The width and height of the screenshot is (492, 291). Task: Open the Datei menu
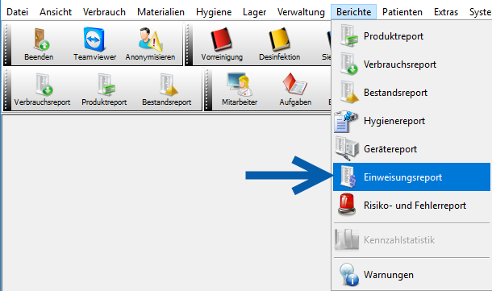[17, 12]
